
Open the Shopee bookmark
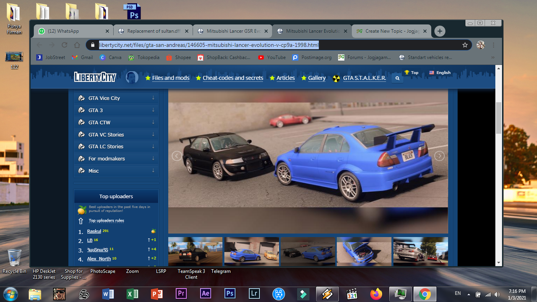(x=179, y=57)
